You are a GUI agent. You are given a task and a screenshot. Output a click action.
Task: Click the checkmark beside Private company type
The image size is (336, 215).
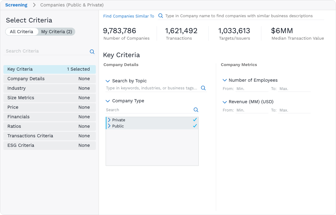pyautogui.click(x=194, y=120)
